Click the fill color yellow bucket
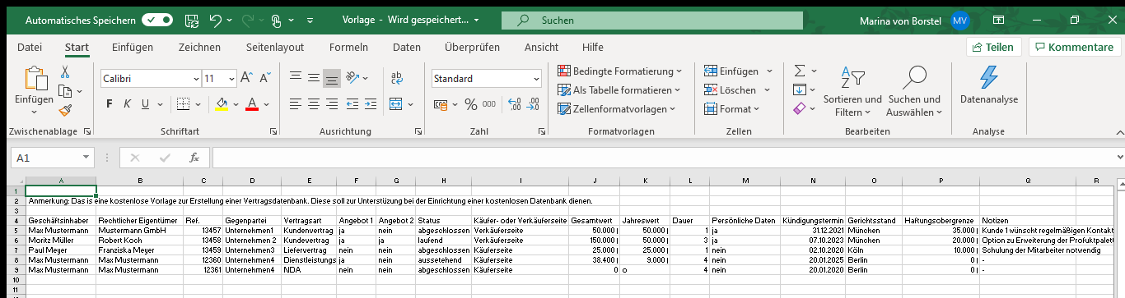This screenshot has height=298, width=1125. pyautogui.click(x=221, y=104)
